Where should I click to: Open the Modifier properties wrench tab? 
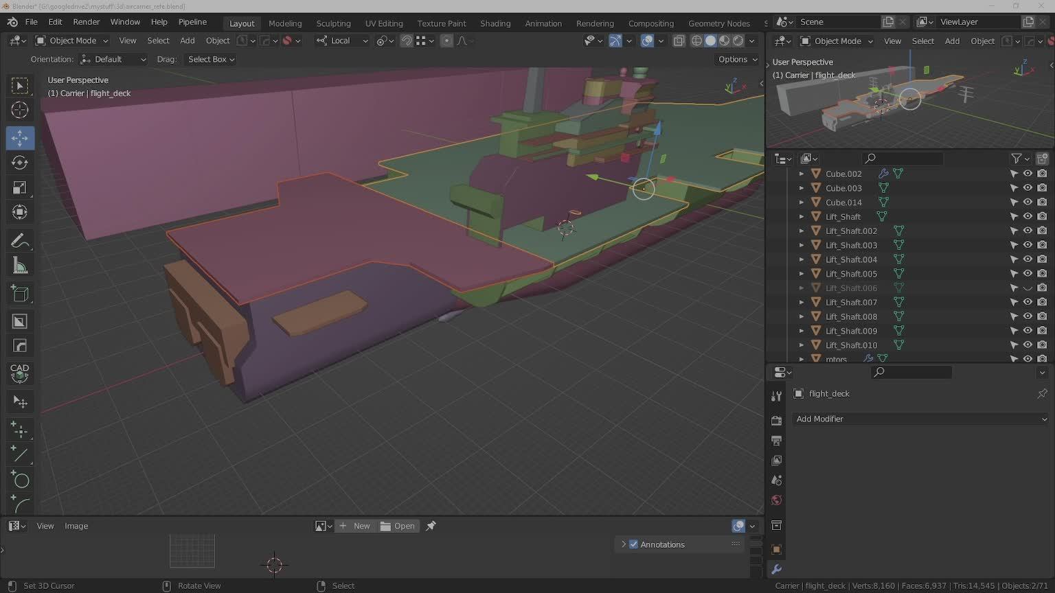(x=776, y=569)
